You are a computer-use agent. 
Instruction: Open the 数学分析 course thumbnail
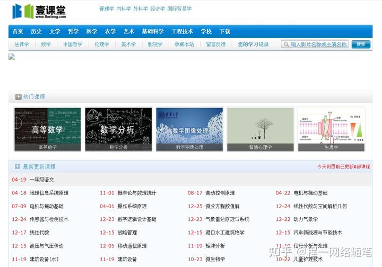pyautogui.click(x=118, y=129)
